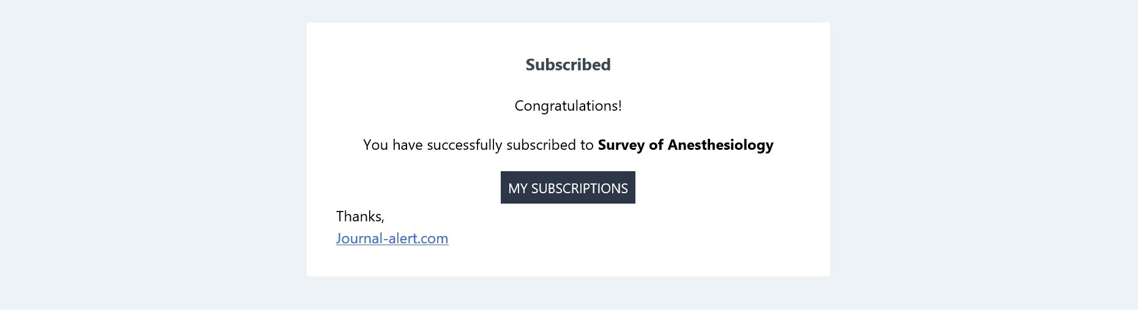Image resolution: width=1138 pixels, height=310 pixels.
Task: Select the Congratulations! message text
Action: [x=568, y=106]
